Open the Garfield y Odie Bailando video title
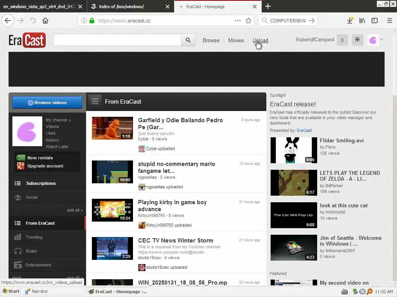397x297 pixels. coord(180,123)
